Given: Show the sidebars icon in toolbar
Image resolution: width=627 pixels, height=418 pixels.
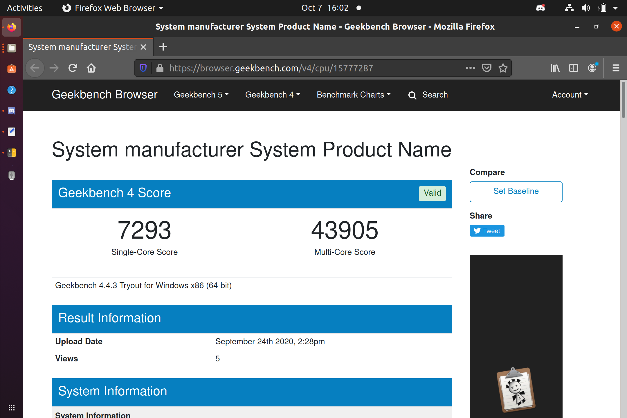Looking at the screenshot, I should click(574, 68).
